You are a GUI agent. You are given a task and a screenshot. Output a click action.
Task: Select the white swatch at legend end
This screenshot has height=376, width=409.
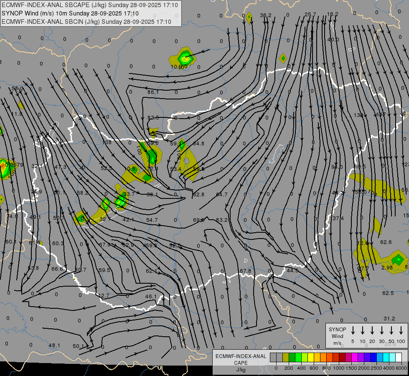tap(398, 358)
